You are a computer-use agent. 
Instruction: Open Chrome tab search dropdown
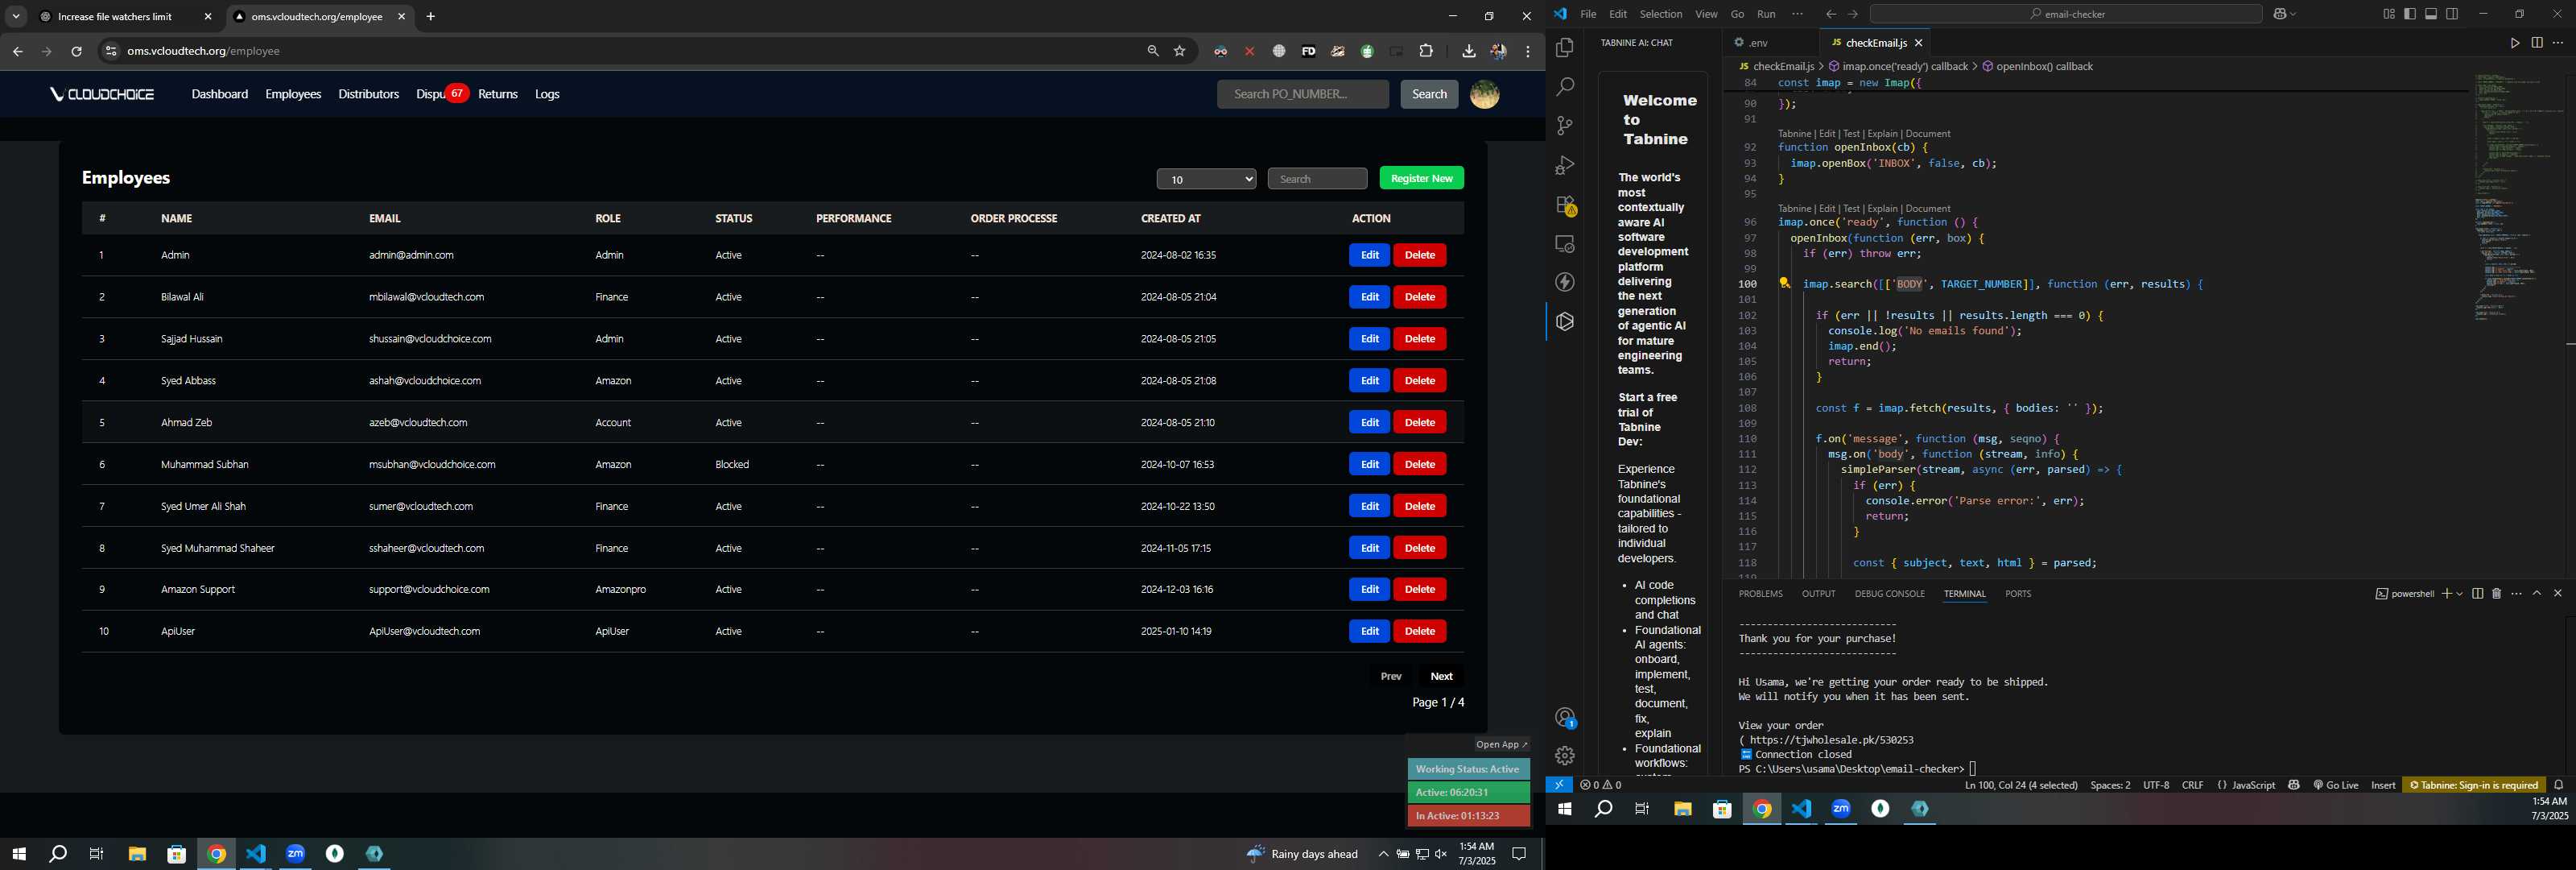coord(16,16)
